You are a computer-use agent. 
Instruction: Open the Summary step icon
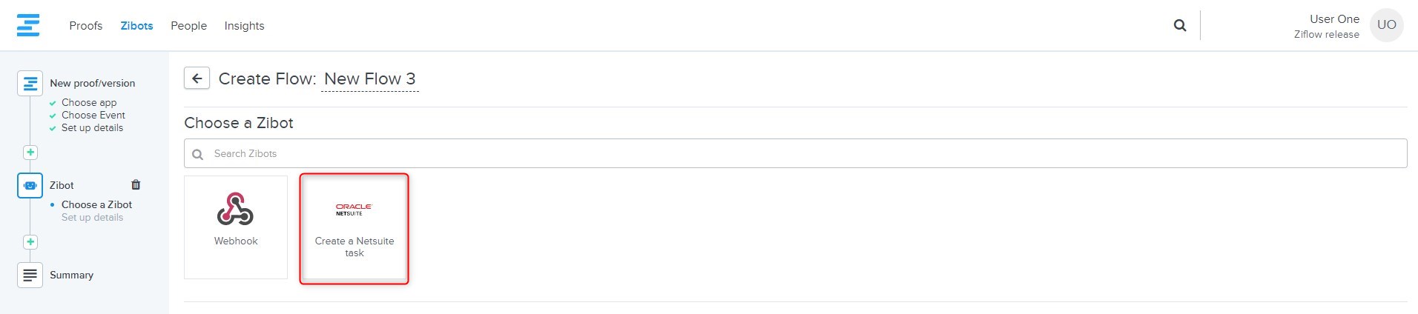(x=30, y=275)
